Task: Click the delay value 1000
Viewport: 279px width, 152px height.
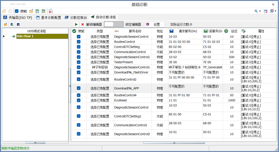Action: 231,100
